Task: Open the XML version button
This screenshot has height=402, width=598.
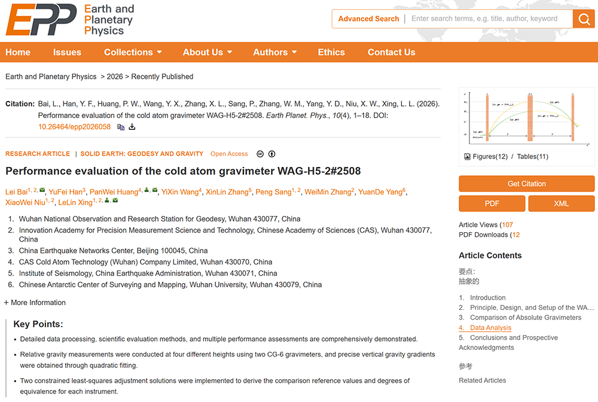Action: click(x=562, y=203)
